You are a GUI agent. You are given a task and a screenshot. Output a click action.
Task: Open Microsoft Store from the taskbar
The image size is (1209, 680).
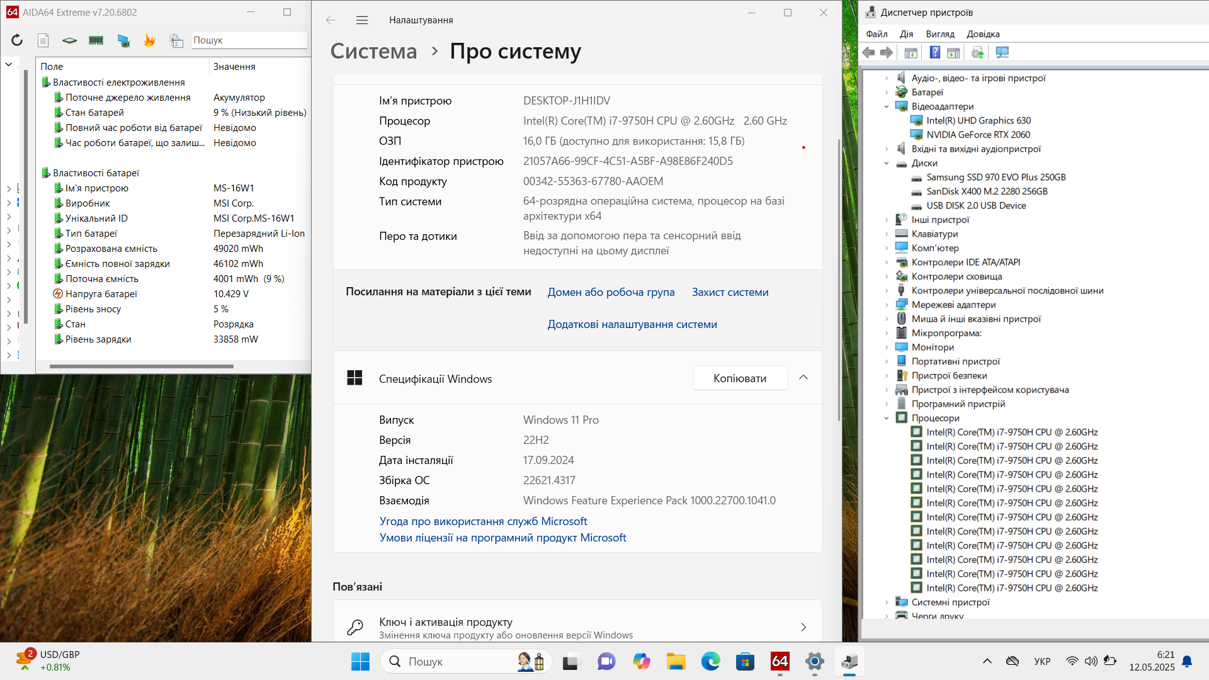point(746,661)
